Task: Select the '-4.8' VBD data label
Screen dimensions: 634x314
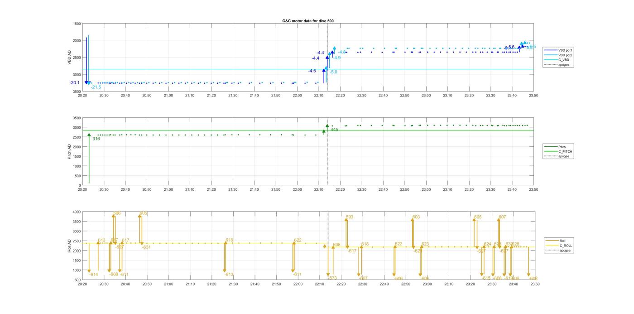Action: 342,52
